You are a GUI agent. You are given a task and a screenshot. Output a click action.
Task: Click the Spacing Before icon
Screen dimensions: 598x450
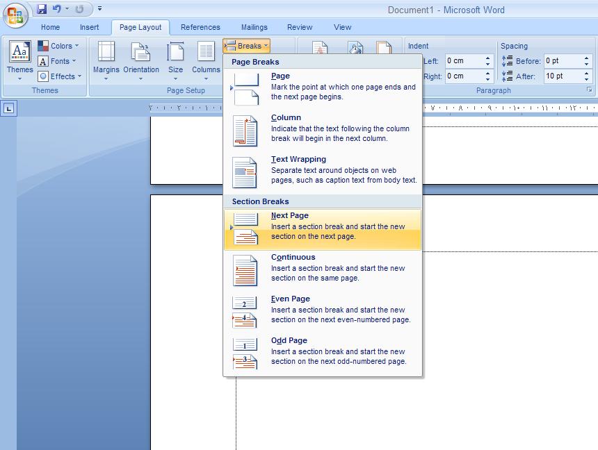coord(507,61)
